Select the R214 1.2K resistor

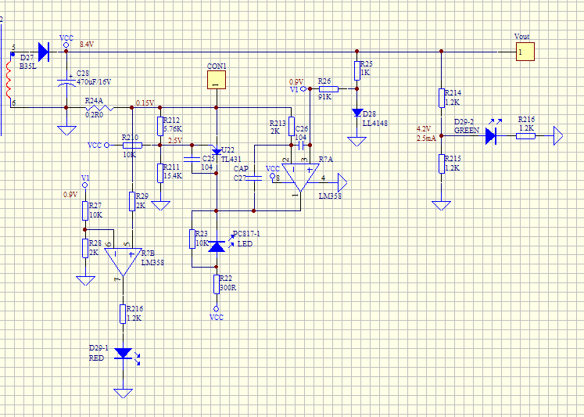coord(442,96)
